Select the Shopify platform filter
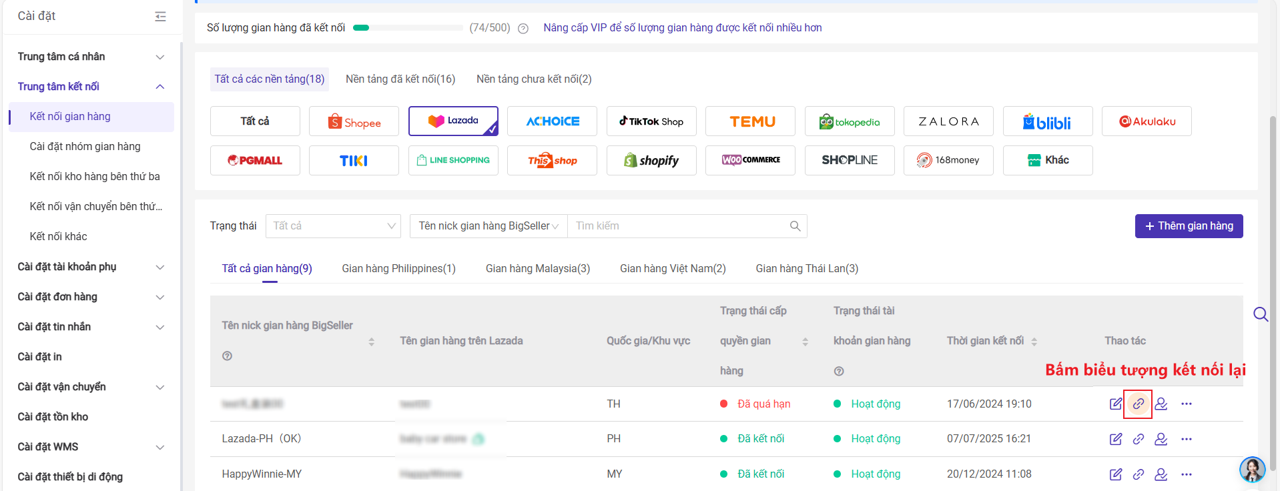 pos(651,161)
